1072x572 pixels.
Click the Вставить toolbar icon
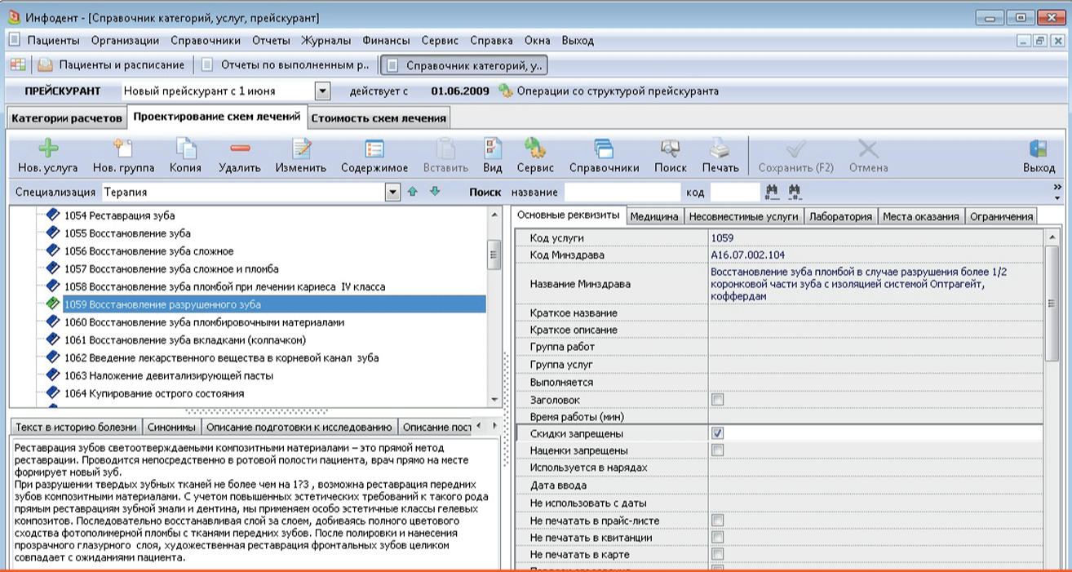tap(445, 149)
